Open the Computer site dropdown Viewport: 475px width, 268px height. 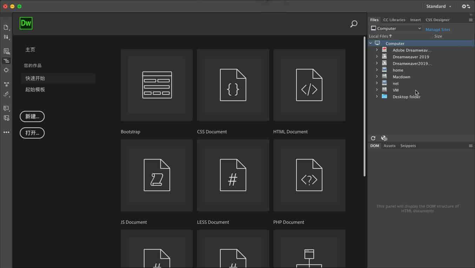tap(396, 28)
